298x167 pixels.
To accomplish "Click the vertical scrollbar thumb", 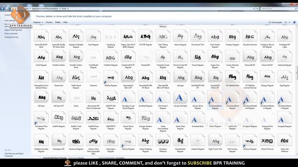I will pos(297,73).
